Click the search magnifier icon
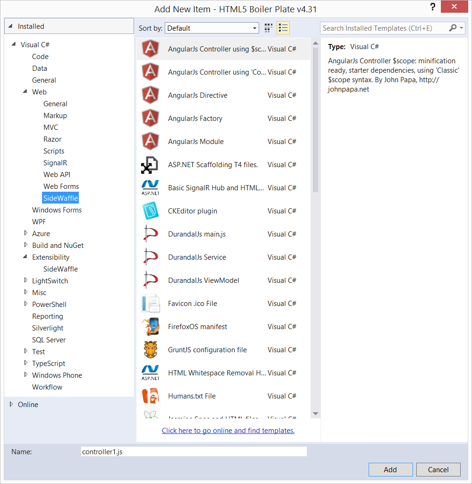The image size is (472, 484). [453, 28]
